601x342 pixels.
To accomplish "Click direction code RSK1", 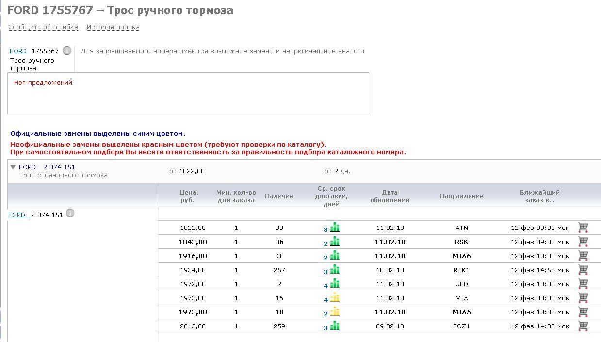I will [461, 270].
